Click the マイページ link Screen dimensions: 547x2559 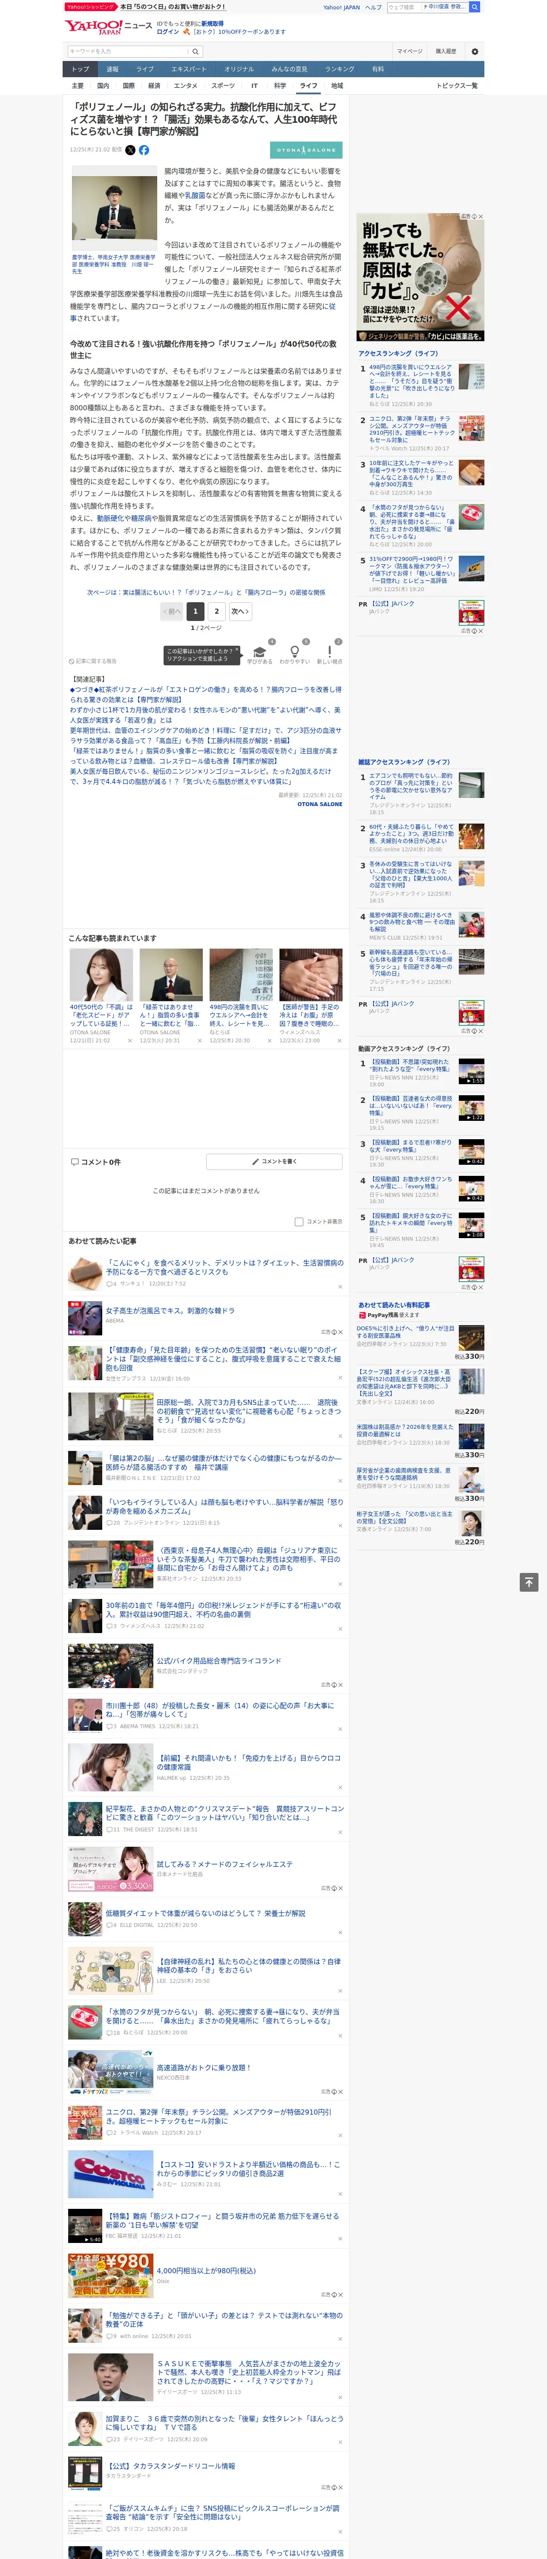pyautogui.click(x=410, y=52)
